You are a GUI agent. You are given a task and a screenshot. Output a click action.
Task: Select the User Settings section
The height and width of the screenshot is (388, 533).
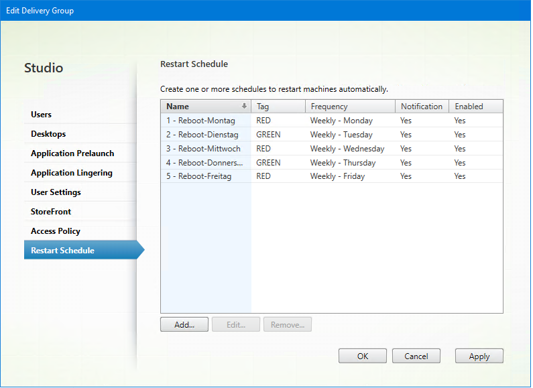pos(56,192)
